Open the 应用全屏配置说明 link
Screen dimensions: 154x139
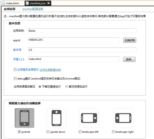click(50, 70)
